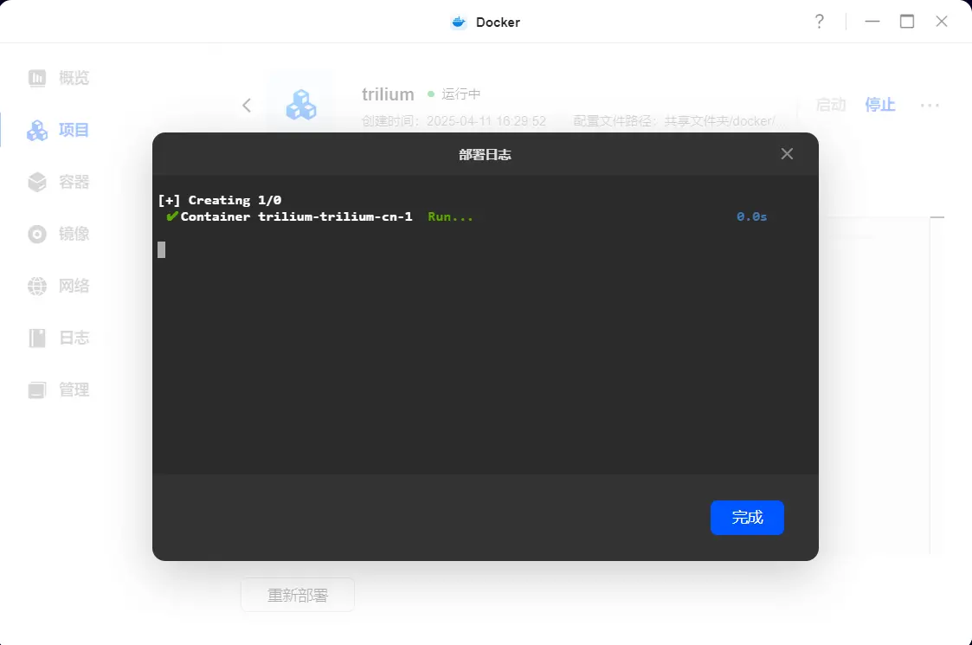This screenshot has width=972, height=645.
Task: Open the 项目 projects icon in sidebar
Action: 37,131
